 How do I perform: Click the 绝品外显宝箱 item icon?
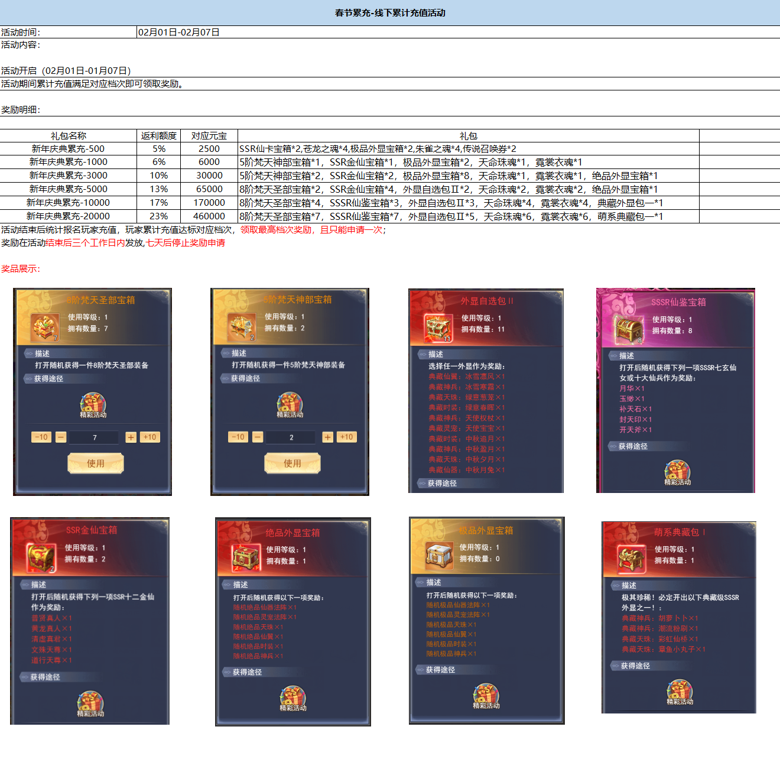click(x=246, y=557)
